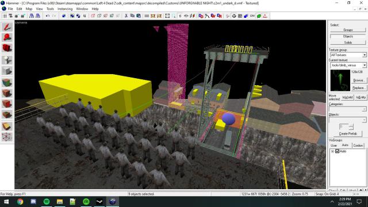This screenshot has width=368, height=207.
Task: Select the Vertex tool icon
Action: (7, 137)
